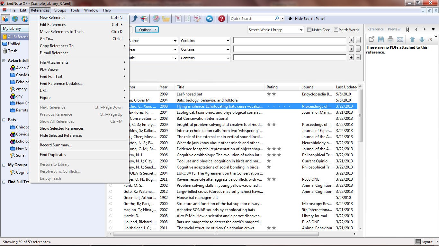Click the Print PDF printer icon
The width and height of the screenshot is (439, 246).
click(390, 39)
